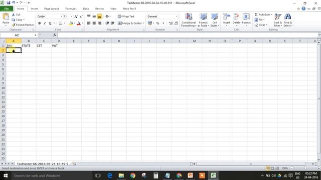Click the Name Box showing A2
This screenshot has width=321, height=180.
pos(17,35)
